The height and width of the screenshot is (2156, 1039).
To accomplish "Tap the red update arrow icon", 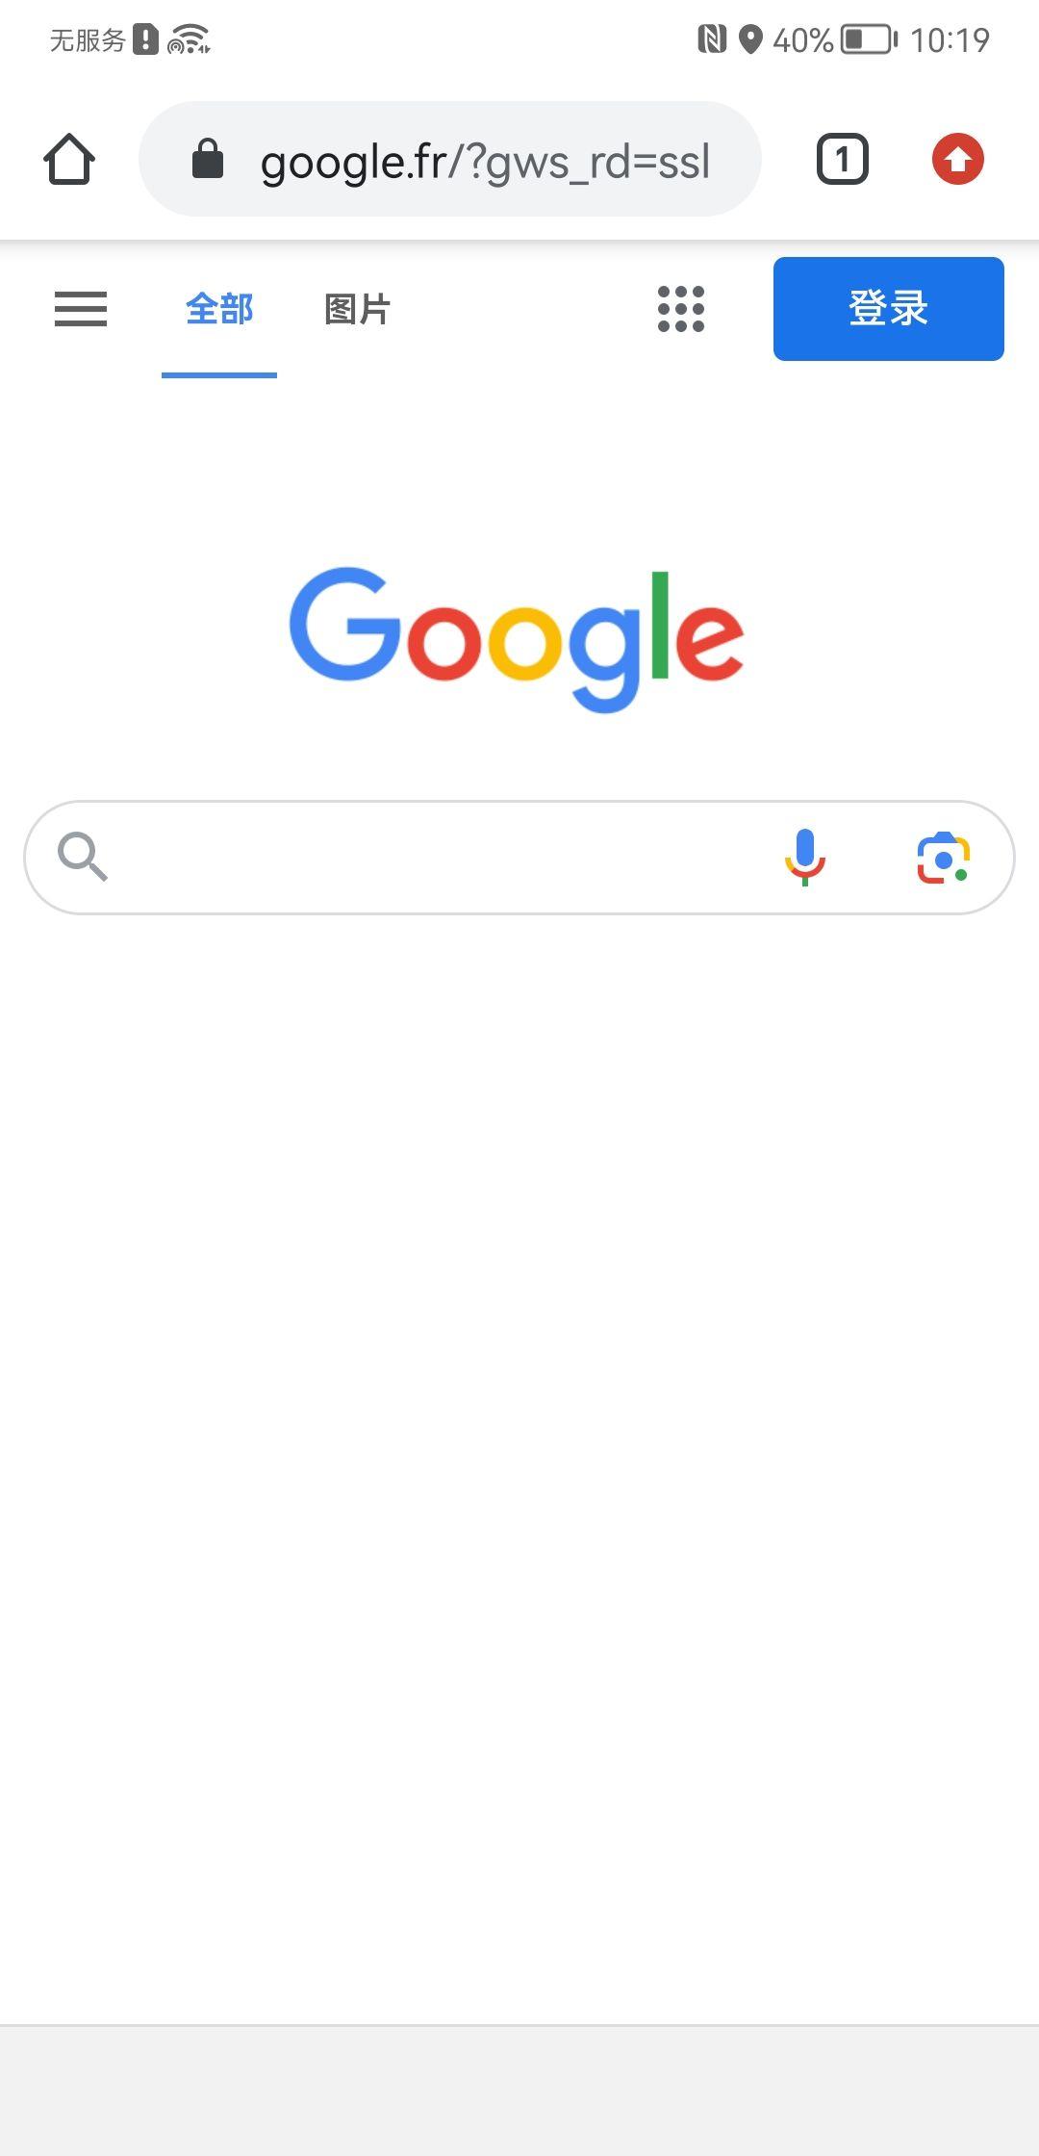I will pyautogui.click(x=958, y=159).
